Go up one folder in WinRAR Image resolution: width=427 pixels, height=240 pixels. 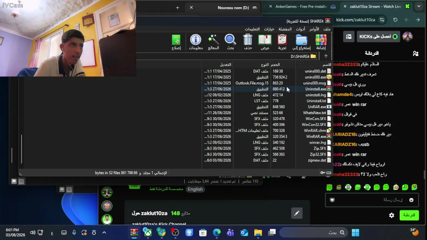pyautogui.click(x=326, y=56)
